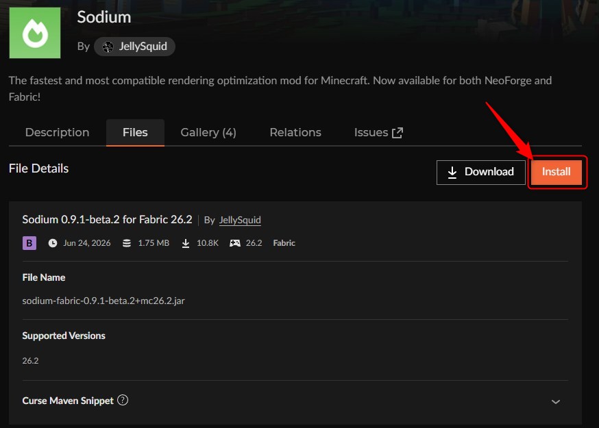This screenshot has width=599, height=428.
Task: Click the 10.8K downloads value
Action: click(208, 243)
